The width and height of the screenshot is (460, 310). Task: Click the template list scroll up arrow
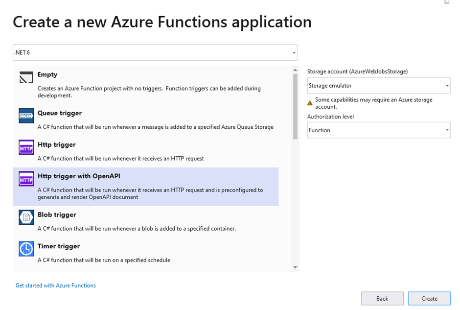click(x=295, y=70)
